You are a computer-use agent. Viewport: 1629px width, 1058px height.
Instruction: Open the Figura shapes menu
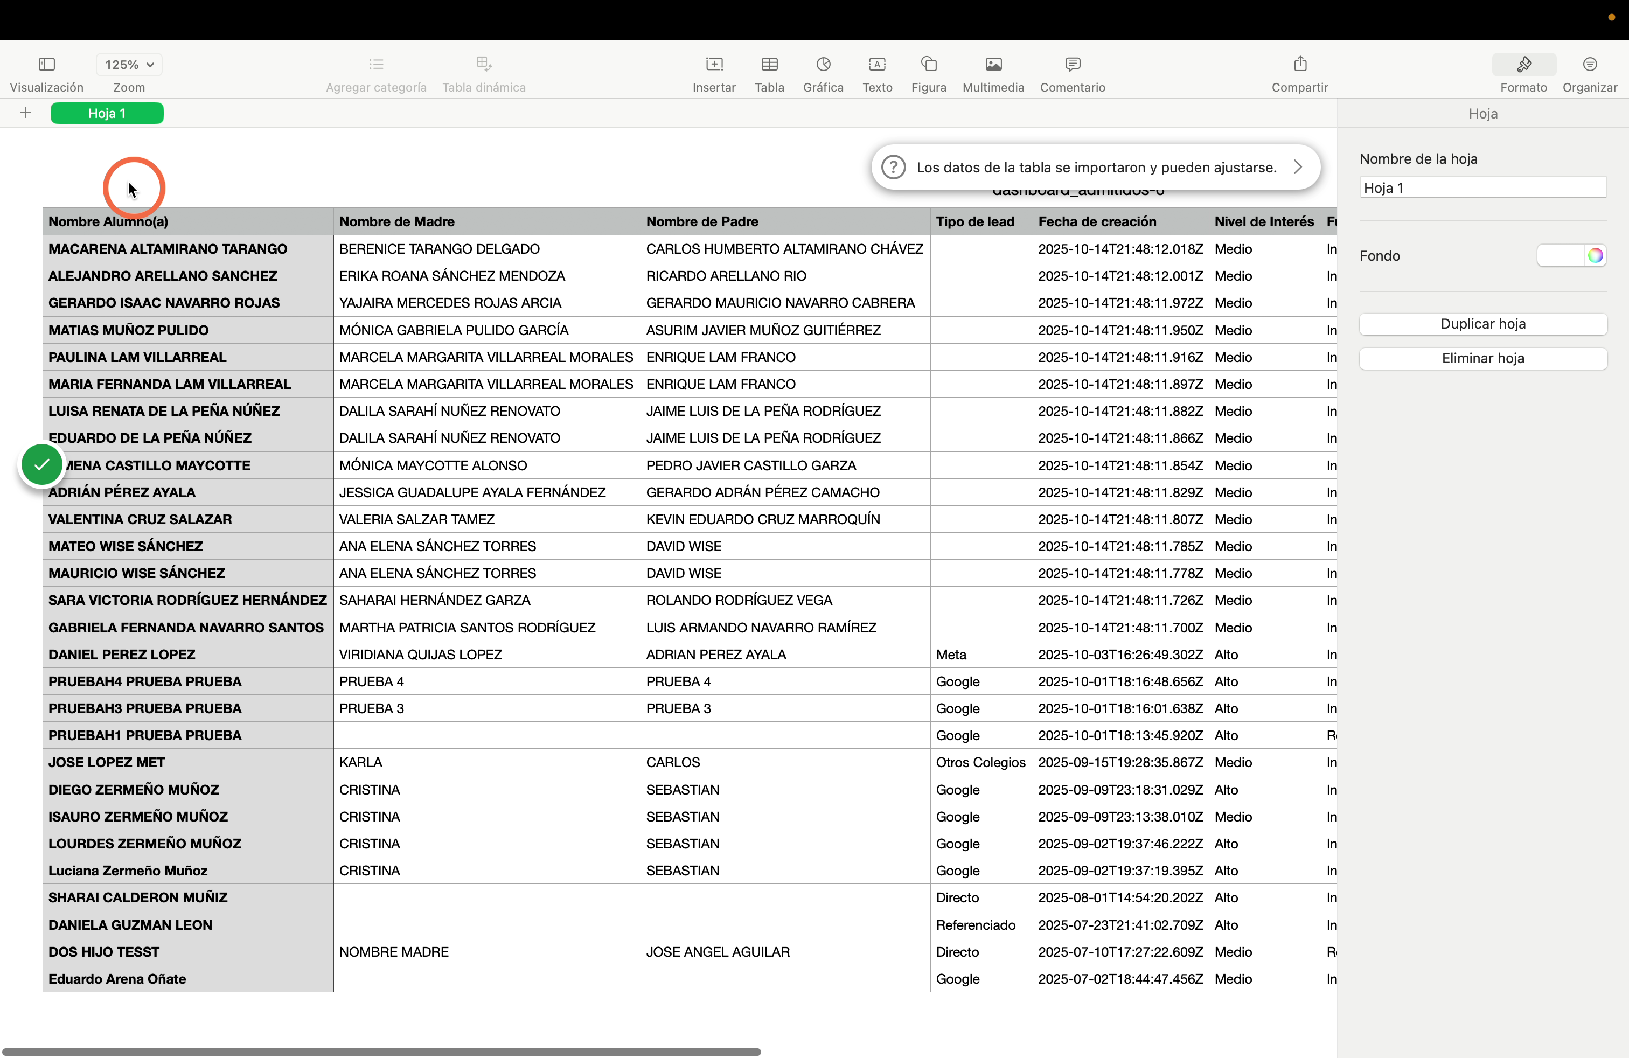click(929, 64)
